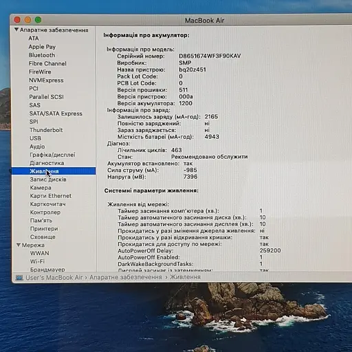Select USB in the sidebar

[x=35, y=138]
